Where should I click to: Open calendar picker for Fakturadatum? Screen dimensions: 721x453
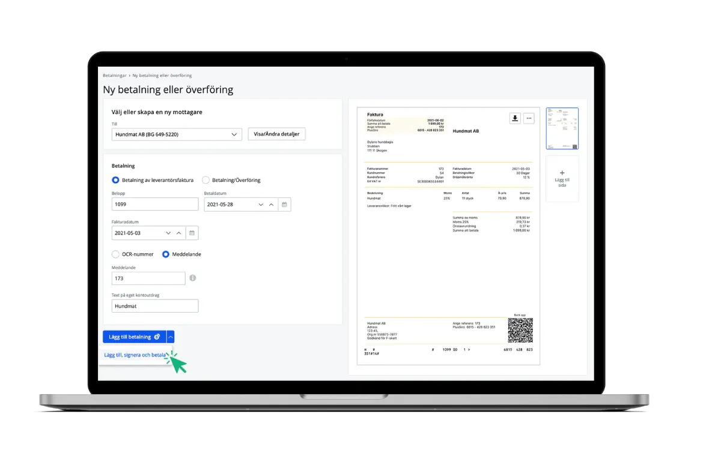[192, 233]
